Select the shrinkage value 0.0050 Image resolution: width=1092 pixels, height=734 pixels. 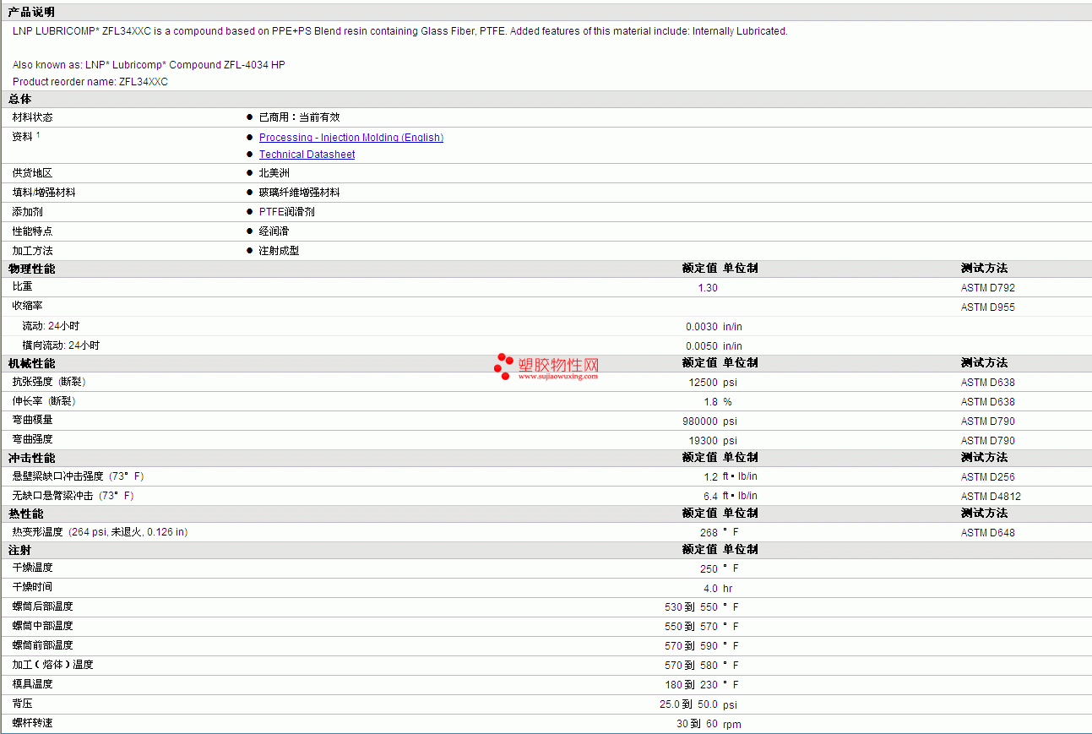[702, 346]
